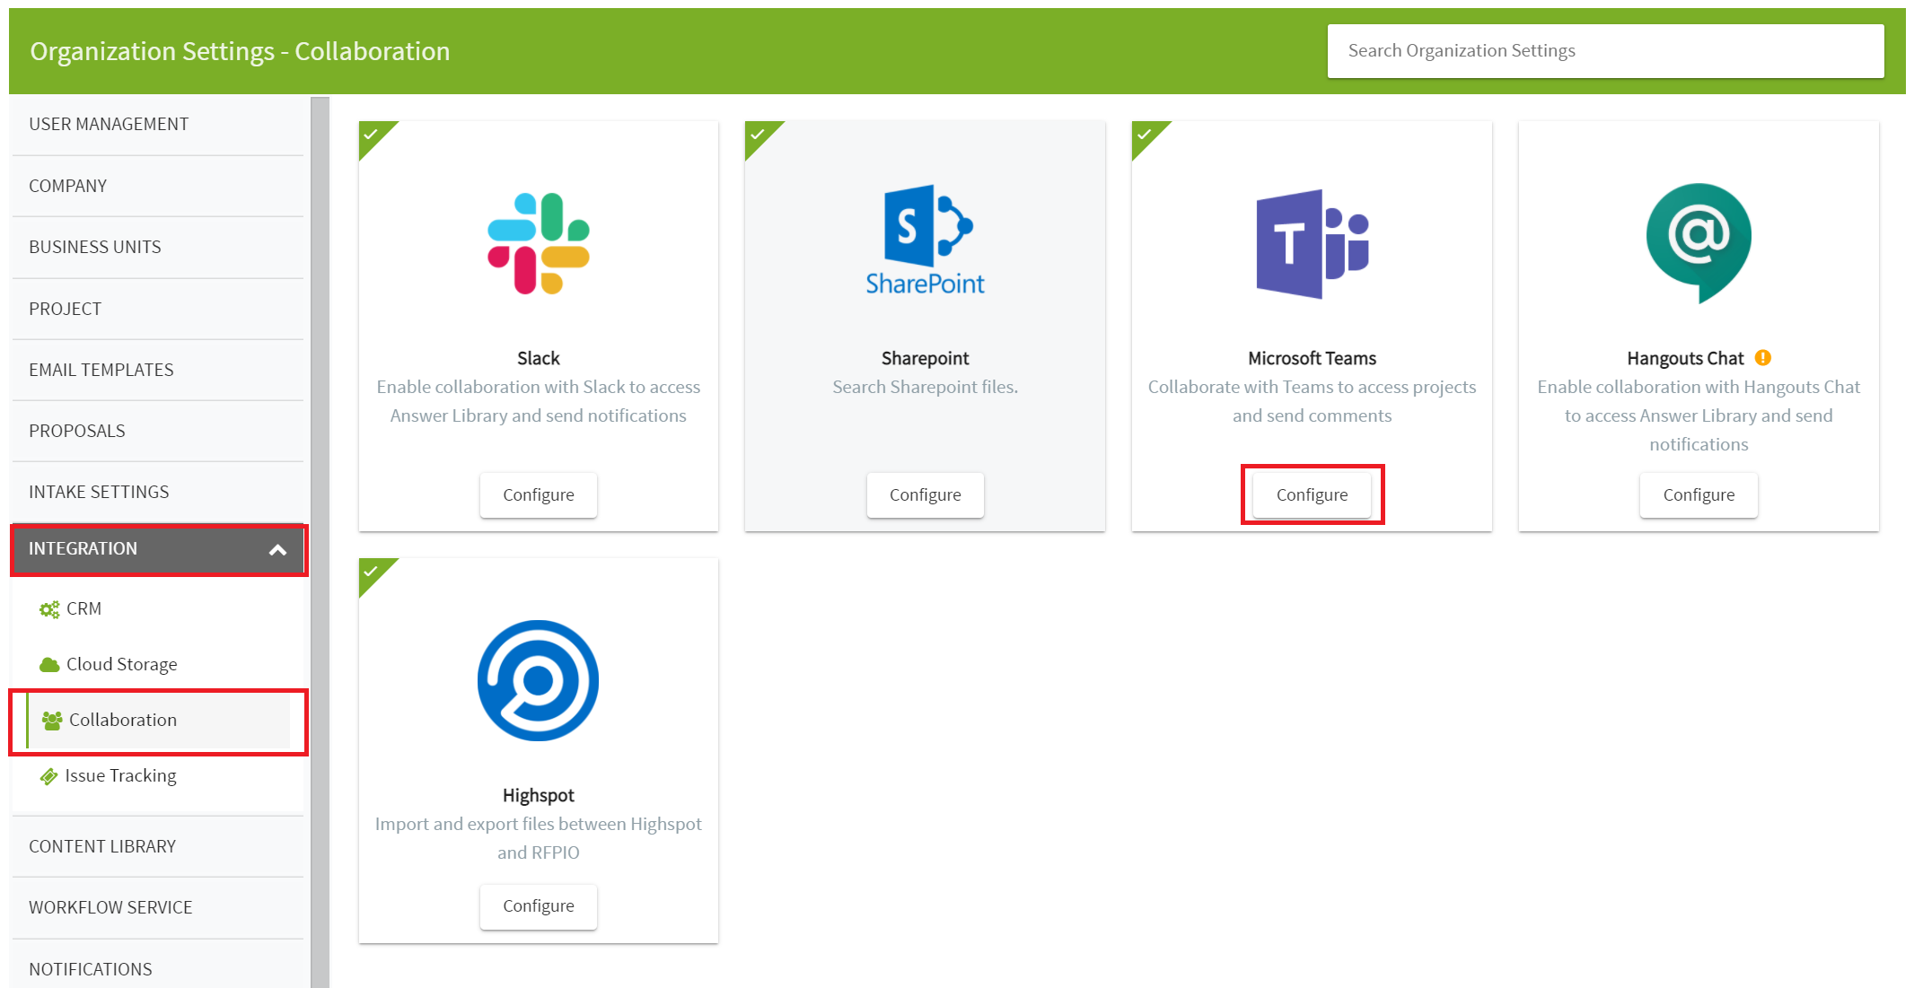Click the Issue Tracking ticket icon
Image resolution: width=1914 pixels, height=988 pixels.
tap(48, 776)
